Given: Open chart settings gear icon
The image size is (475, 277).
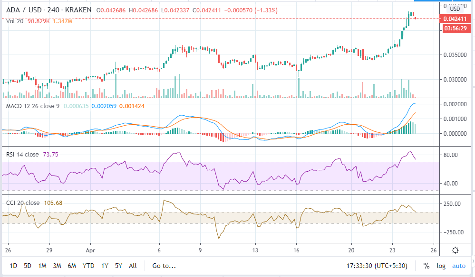Looking at the screenshot, I should coord(455,250).
